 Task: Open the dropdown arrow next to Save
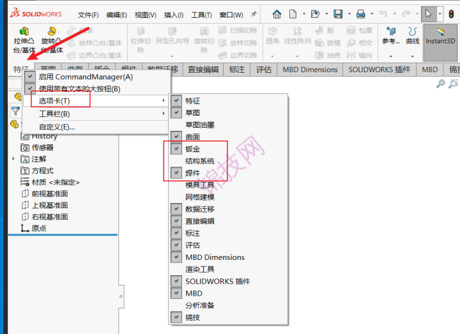[x=349, y=14]
